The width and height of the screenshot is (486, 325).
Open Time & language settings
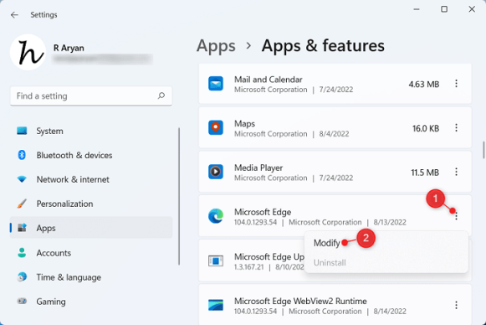click(91, 277)
